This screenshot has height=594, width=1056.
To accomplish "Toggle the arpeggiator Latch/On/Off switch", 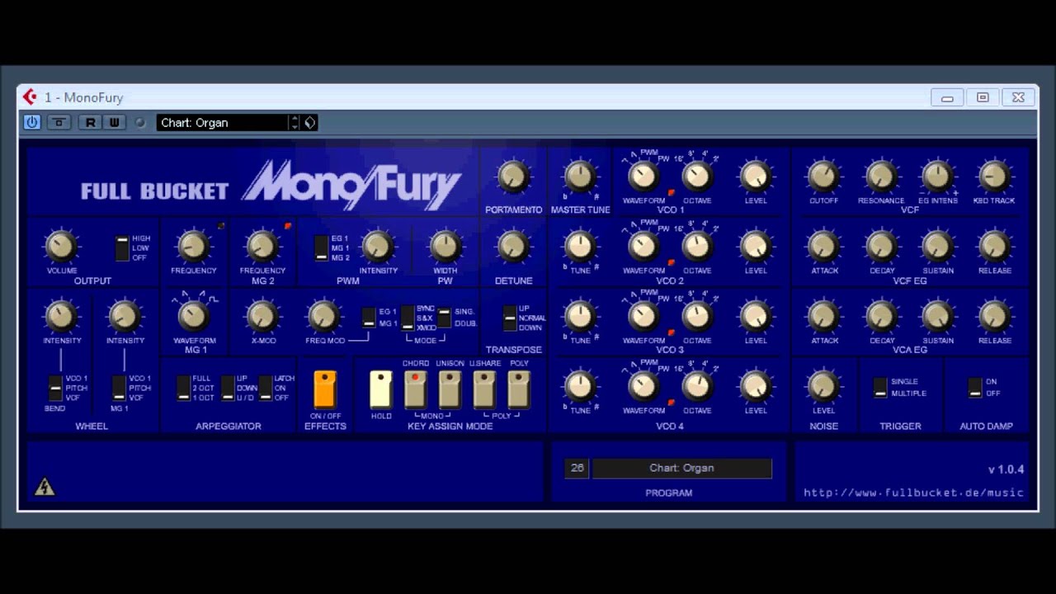I will tap(265, 388).
